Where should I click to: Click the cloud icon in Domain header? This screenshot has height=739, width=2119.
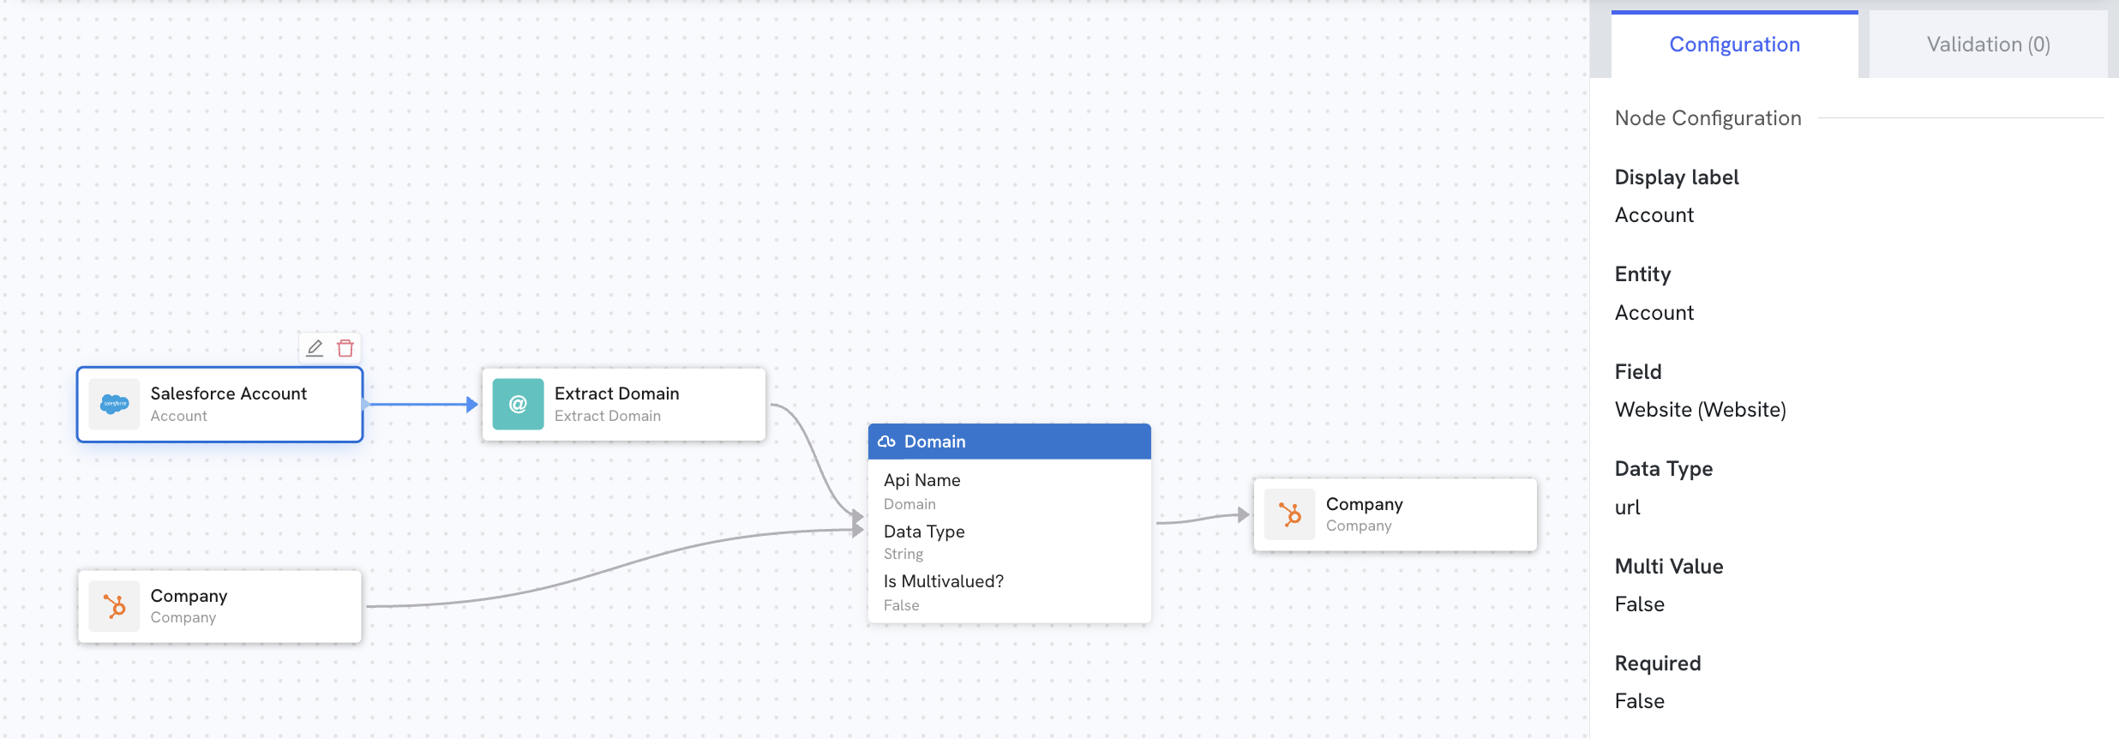(x=887, y=442)
